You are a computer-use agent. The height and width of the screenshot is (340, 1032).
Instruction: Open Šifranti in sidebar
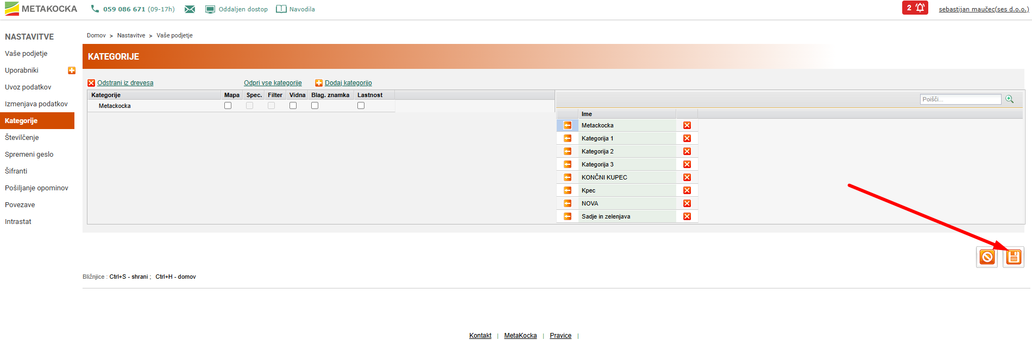click(16, 171)
